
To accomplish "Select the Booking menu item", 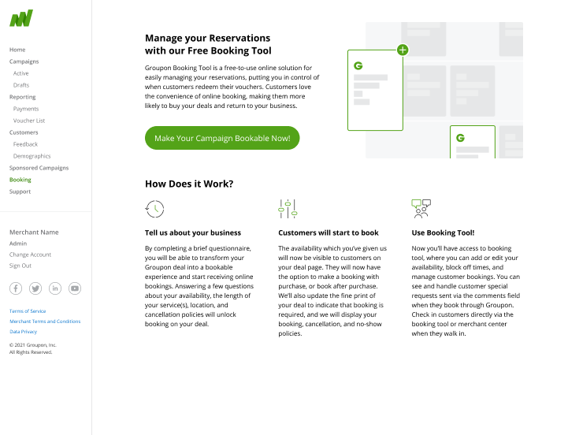I will pyautogui.click(x=20, y=180).
